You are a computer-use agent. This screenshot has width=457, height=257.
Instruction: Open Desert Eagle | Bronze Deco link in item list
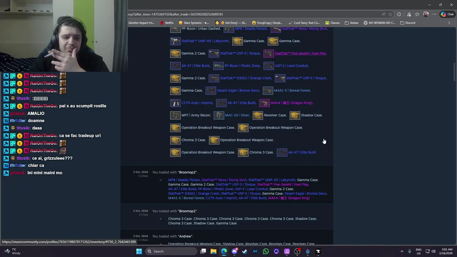tap(238, 90)
